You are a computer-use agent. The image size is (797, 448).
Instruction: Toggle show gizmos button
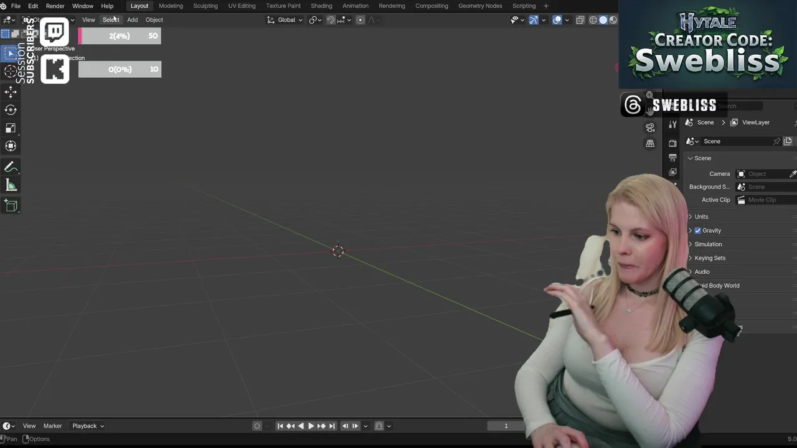[x=533, y=20]
